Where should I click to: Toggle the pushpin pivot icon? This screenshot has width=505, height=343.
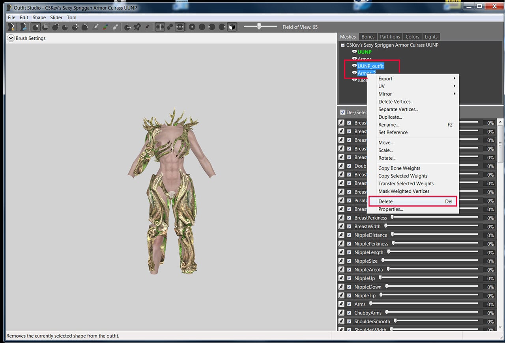137,27
